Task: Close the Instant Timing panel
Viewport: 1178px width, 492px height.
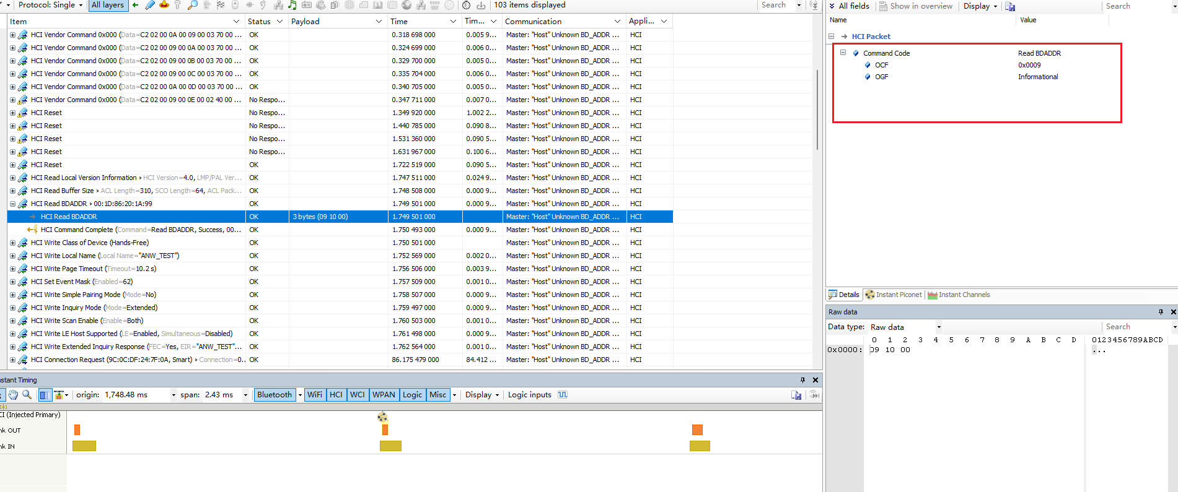Action: (x=815, y=380)
